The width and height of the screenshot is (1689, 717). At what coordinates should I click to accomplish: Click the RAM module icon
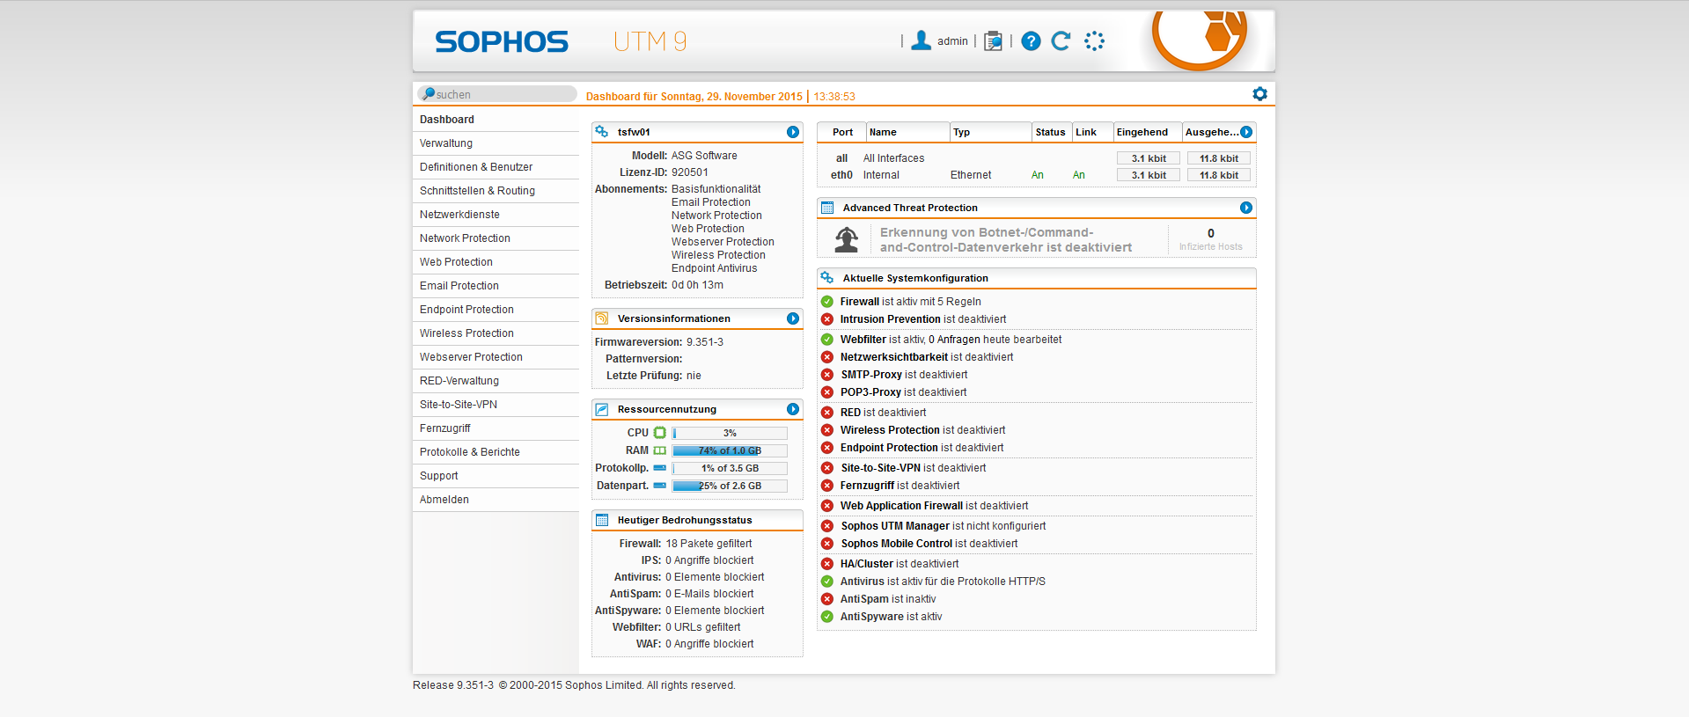660,450
